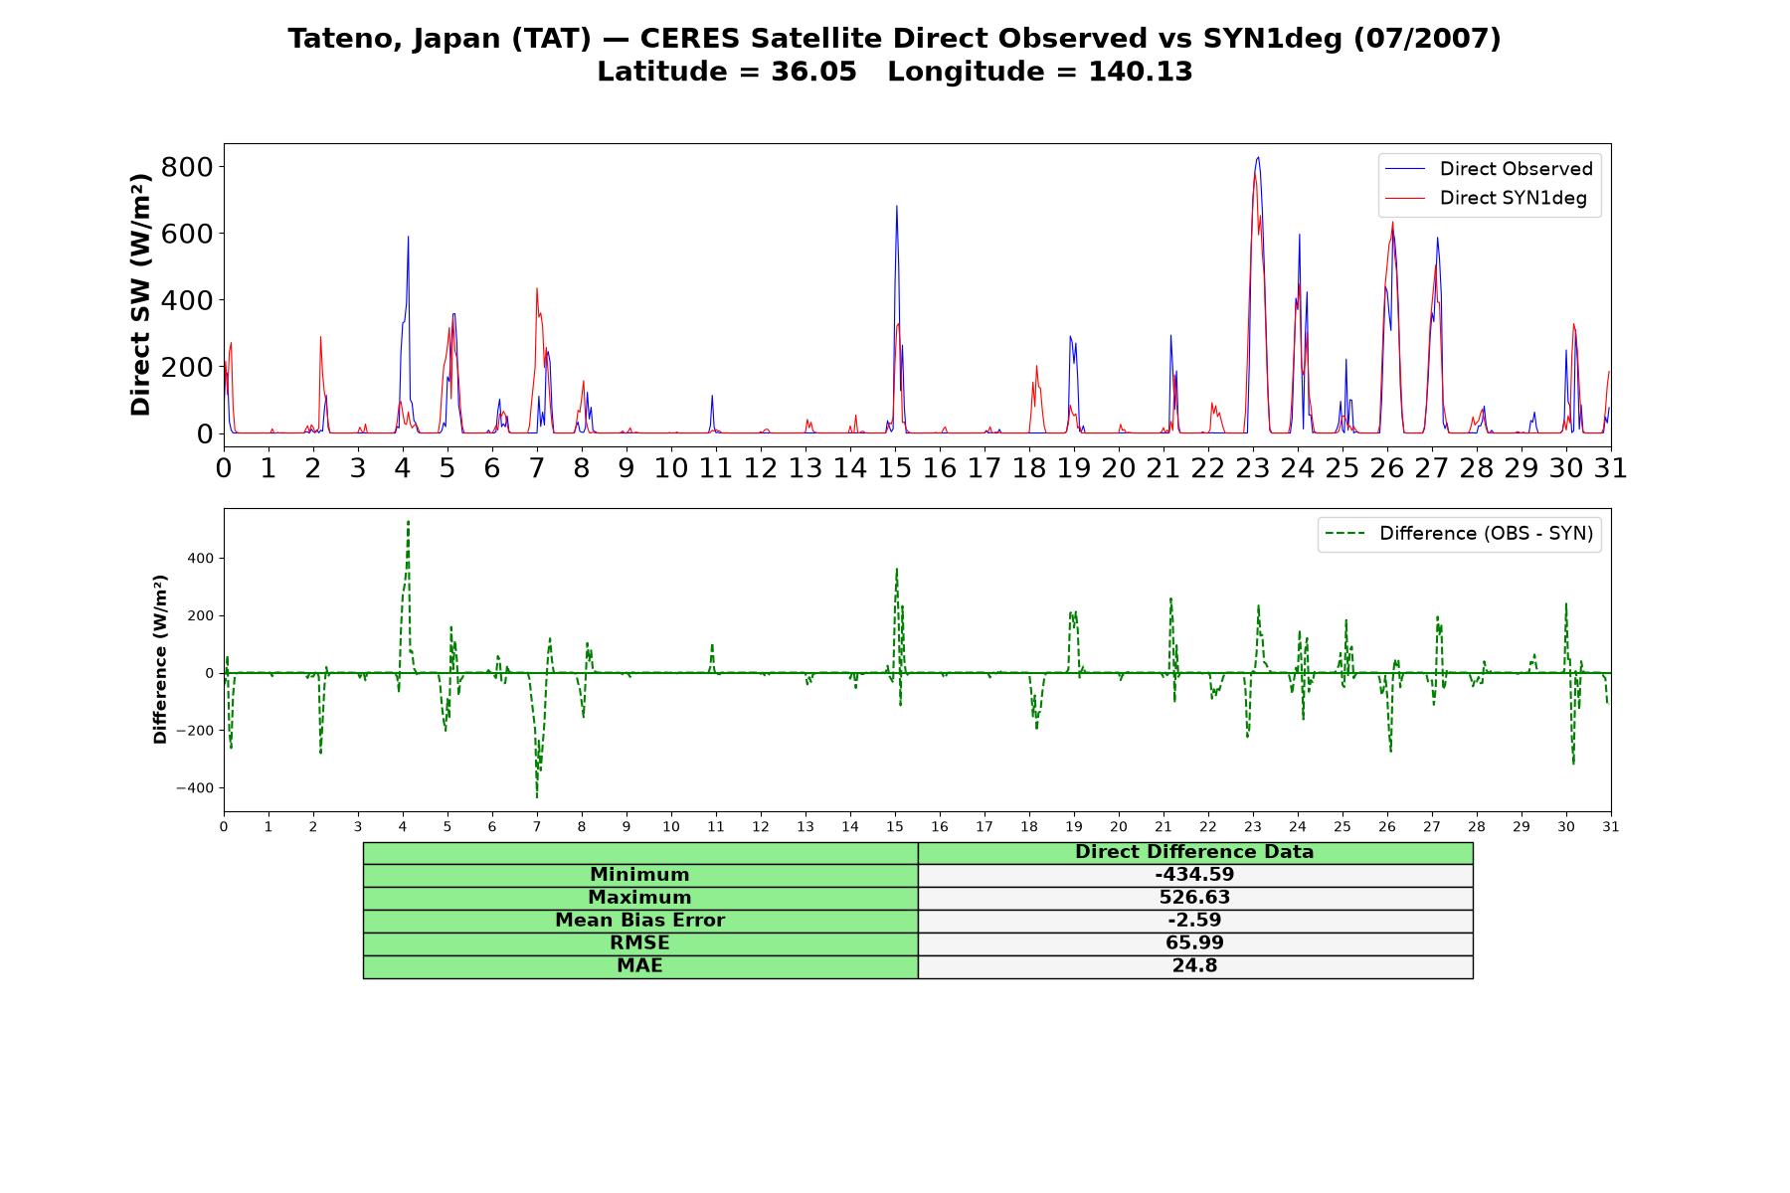
Task: Click the 800 y-axis tick label
Action: coord(187,167)
